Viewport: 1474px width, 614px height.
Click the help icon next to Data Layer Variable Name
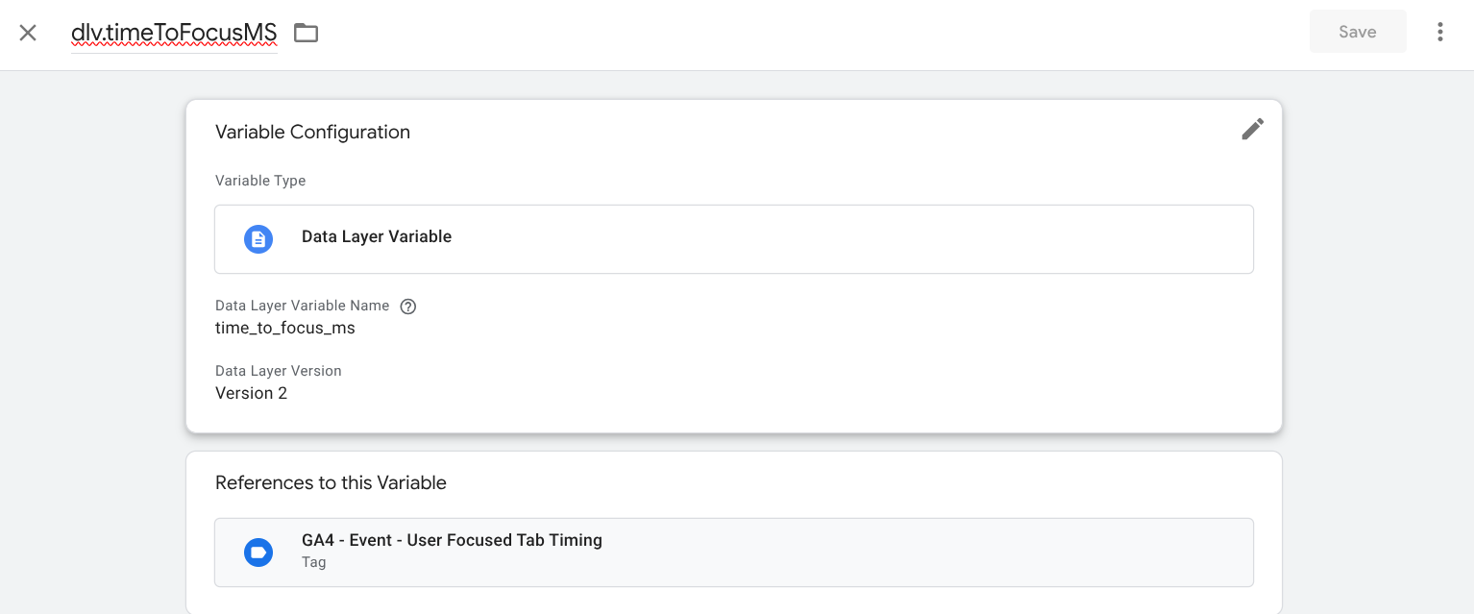tap(407, 307)
